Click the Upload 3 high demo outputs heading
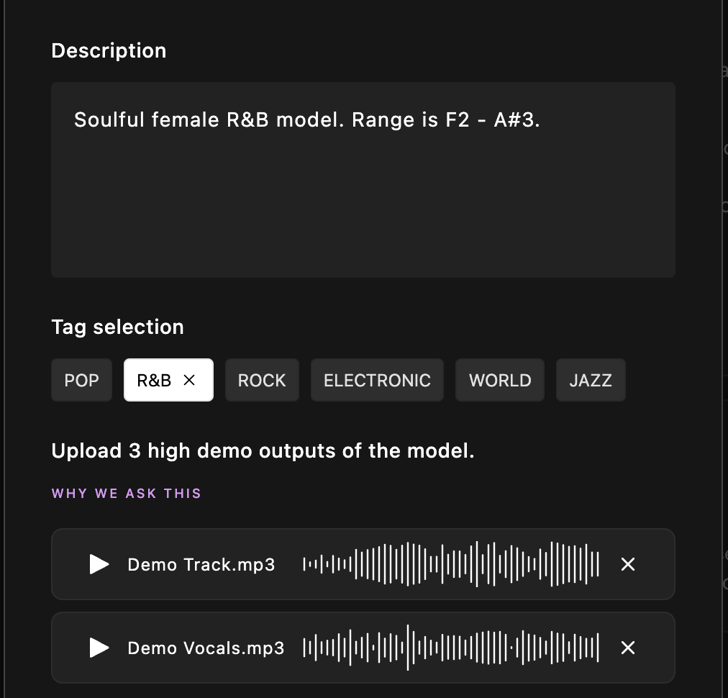The image size is (728, 698). click(263, 451)
